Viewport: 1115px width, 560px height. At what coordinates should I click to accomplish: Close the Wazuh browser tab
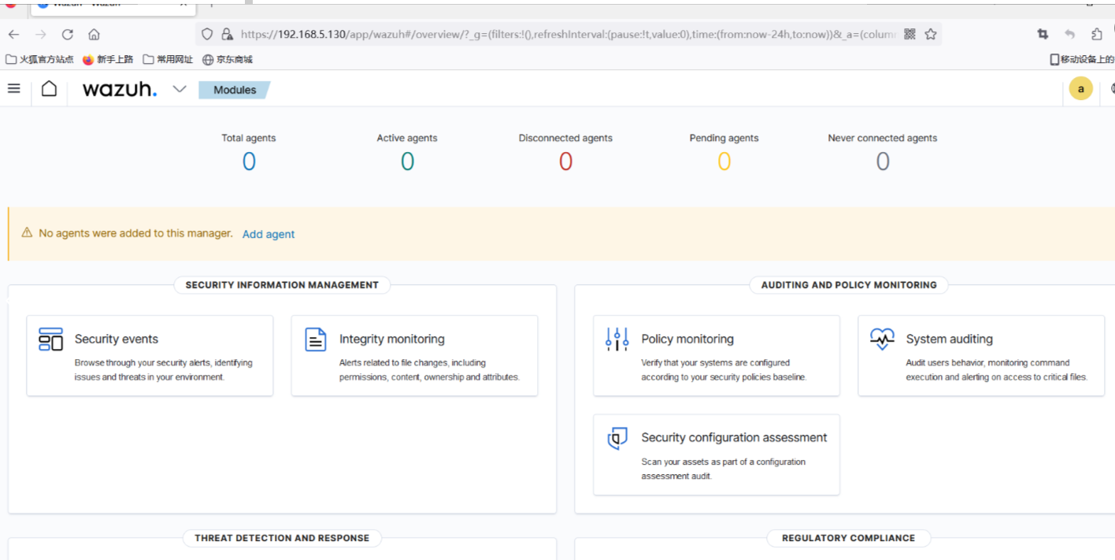click(183, 3)
